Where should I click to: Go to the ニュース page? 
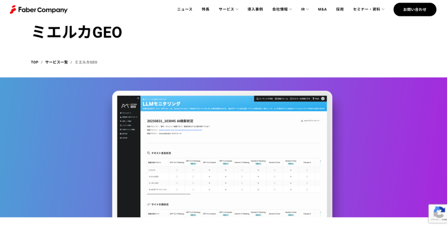(x=185, y=9)
